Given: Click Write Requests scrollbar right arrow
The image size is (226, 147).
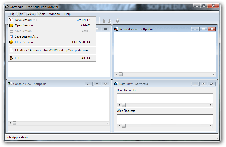Looking at the screenshot, I should pos(211,126).
